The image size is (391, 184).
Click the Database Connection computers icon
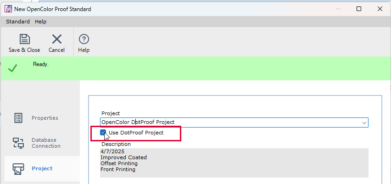18,143
